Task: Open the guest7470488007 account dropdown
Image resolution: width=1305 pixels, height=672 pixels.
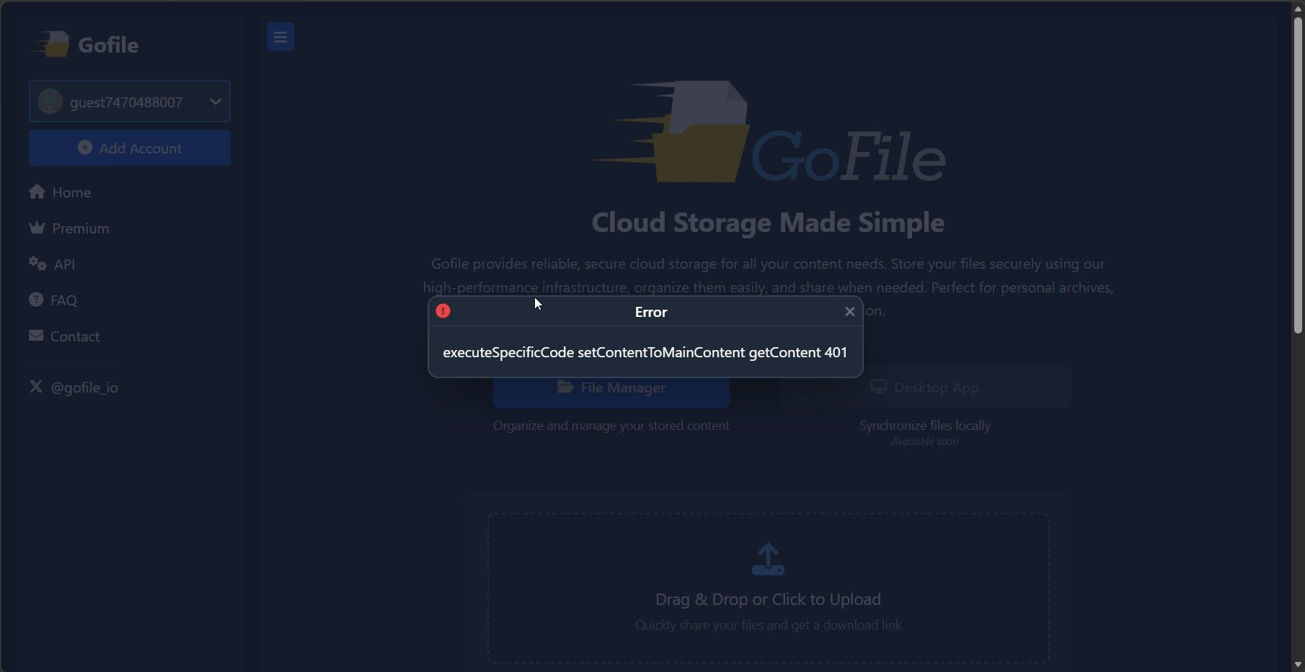Action: tap(130, 102)
